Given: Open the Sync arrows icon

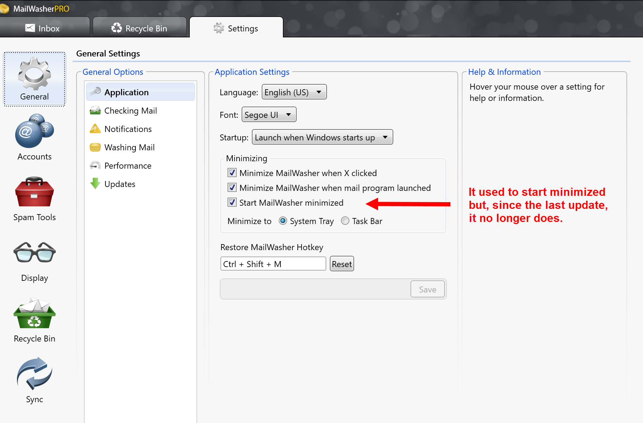Looking at the screenshot, I should pos(35,374).
